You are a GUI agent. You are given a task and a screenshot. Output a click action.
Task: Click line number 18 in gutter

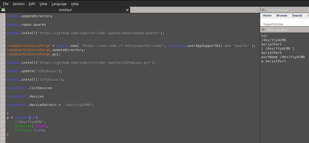click(x=3, y=88)
